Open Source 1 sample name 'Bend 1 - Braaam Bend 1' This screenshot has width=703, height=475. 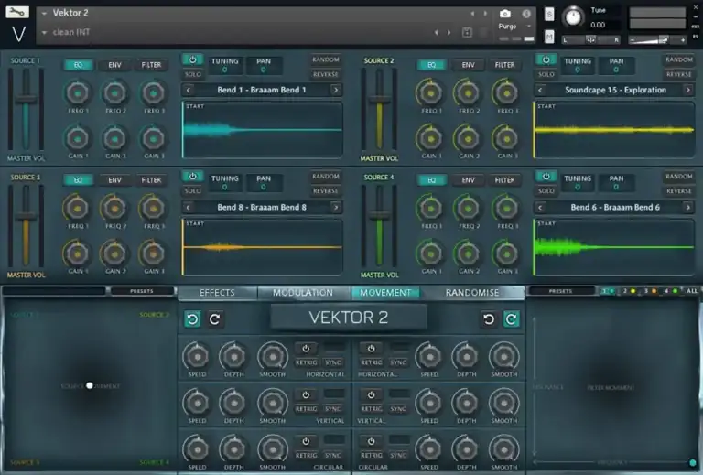pos(262,90)
